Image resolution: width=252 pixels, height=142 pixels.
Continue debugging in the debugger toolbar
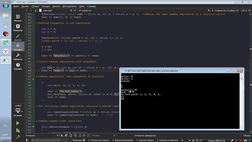click(62, 136)
